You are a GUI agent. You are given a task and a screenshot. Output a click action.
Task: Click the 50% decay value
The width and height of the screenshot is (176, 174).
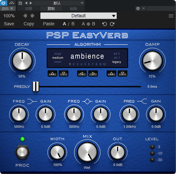click(22, 76)
